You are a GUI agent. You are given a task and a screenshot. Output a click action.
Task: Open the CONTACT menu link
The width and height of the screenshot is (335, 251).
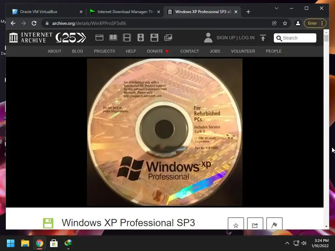tap(189, 51)
